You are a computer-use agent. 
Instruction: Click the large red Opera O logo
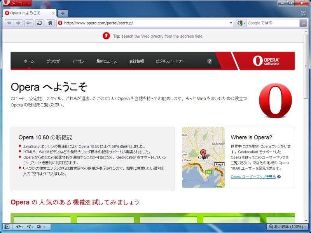pos(275,101)
